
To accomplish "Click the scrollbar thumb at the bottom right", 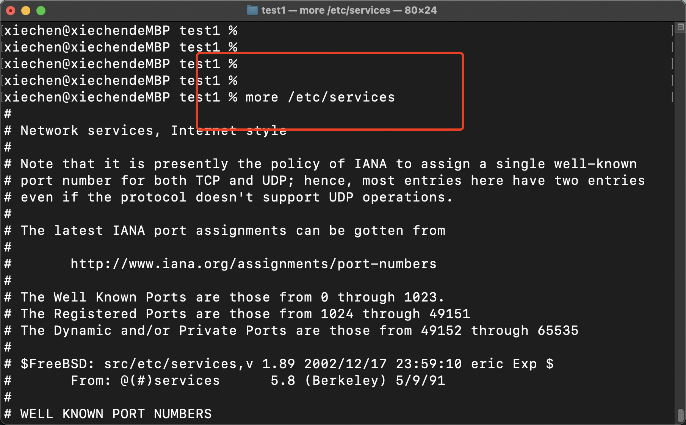I will [680, 415].
